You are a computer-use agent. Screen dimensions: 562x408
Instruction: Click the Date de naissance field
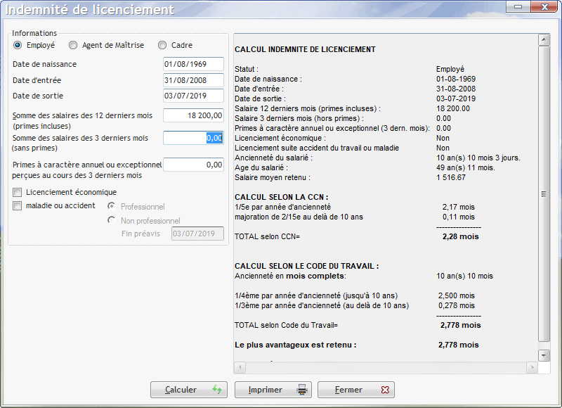click(x=193, y=65)
